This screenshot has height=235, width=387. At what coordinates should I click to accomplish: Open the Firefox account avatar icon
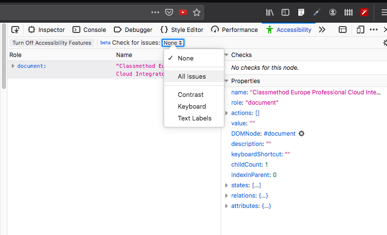tap(333, 12)
